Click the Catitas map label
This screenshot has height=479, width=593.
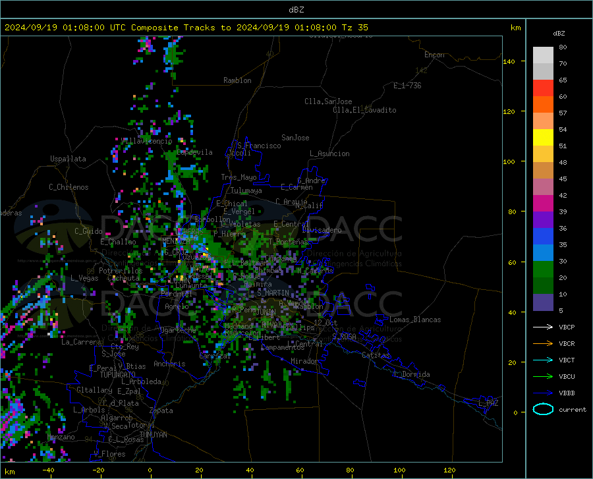pos(376,355)
